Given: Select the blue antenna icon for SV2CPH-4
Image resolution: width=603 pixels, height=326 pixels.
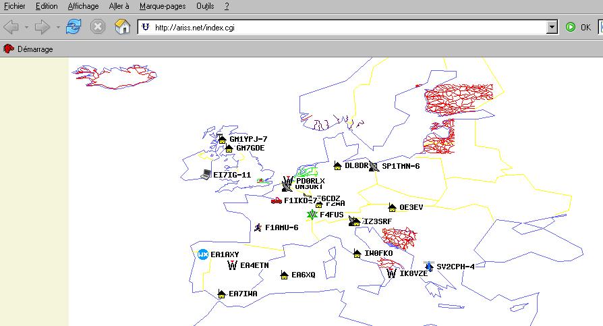Looking at the screenshot, I should (x=429, y=266).
